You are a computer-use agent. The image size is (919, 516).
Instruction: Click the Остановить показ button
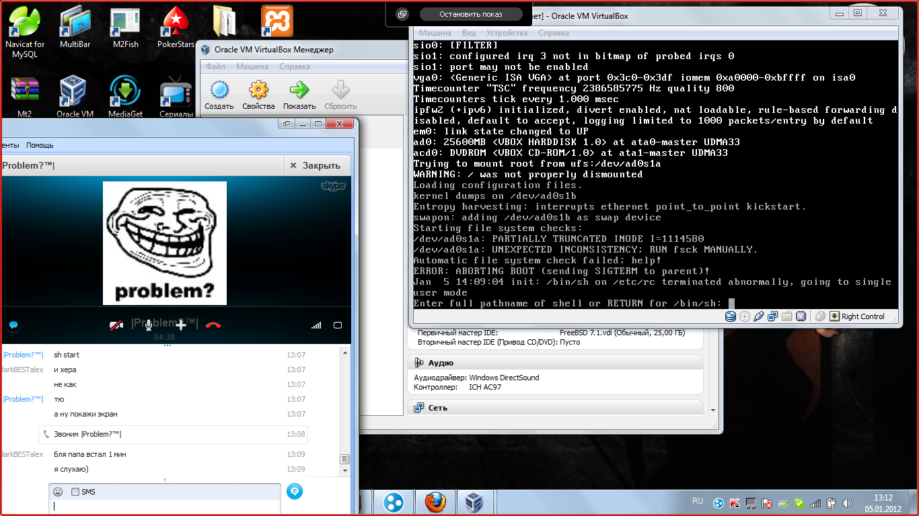click(x=471, y=14)
